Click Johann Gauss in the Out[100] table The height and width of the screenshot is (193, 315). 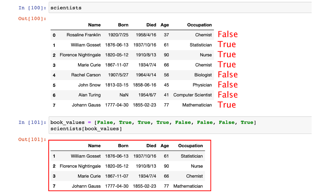(86, 105)
